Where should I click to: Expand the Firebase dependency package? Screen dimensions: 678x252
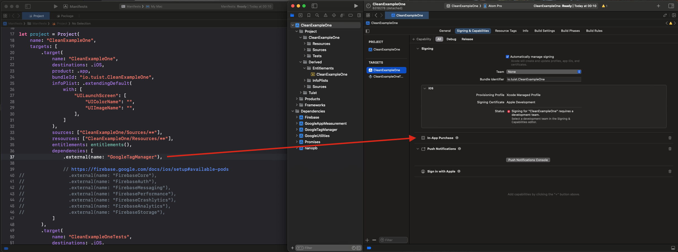(297, 117)
